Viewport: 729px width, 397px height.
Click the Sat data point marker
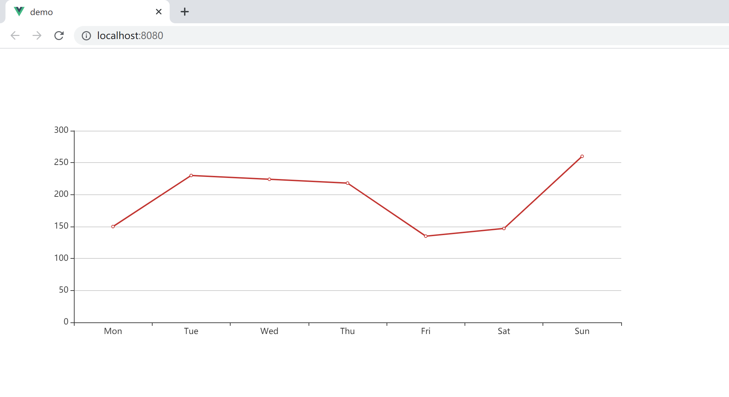pos(504,229)
